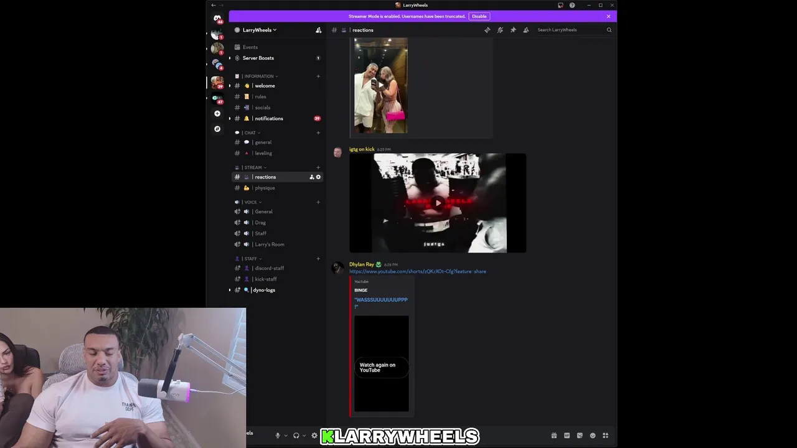Create invite for the reactions channel

tap(312, 177)
